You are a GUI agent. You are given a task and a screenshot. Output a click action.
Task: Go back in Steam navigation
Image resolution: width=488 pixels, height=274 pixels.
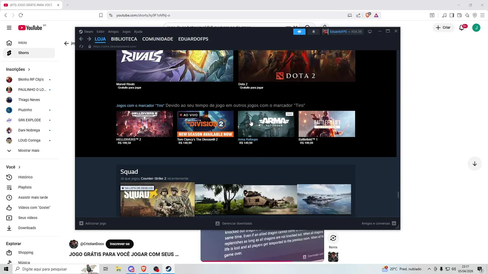pyautogui.click(x=81, y=39)
